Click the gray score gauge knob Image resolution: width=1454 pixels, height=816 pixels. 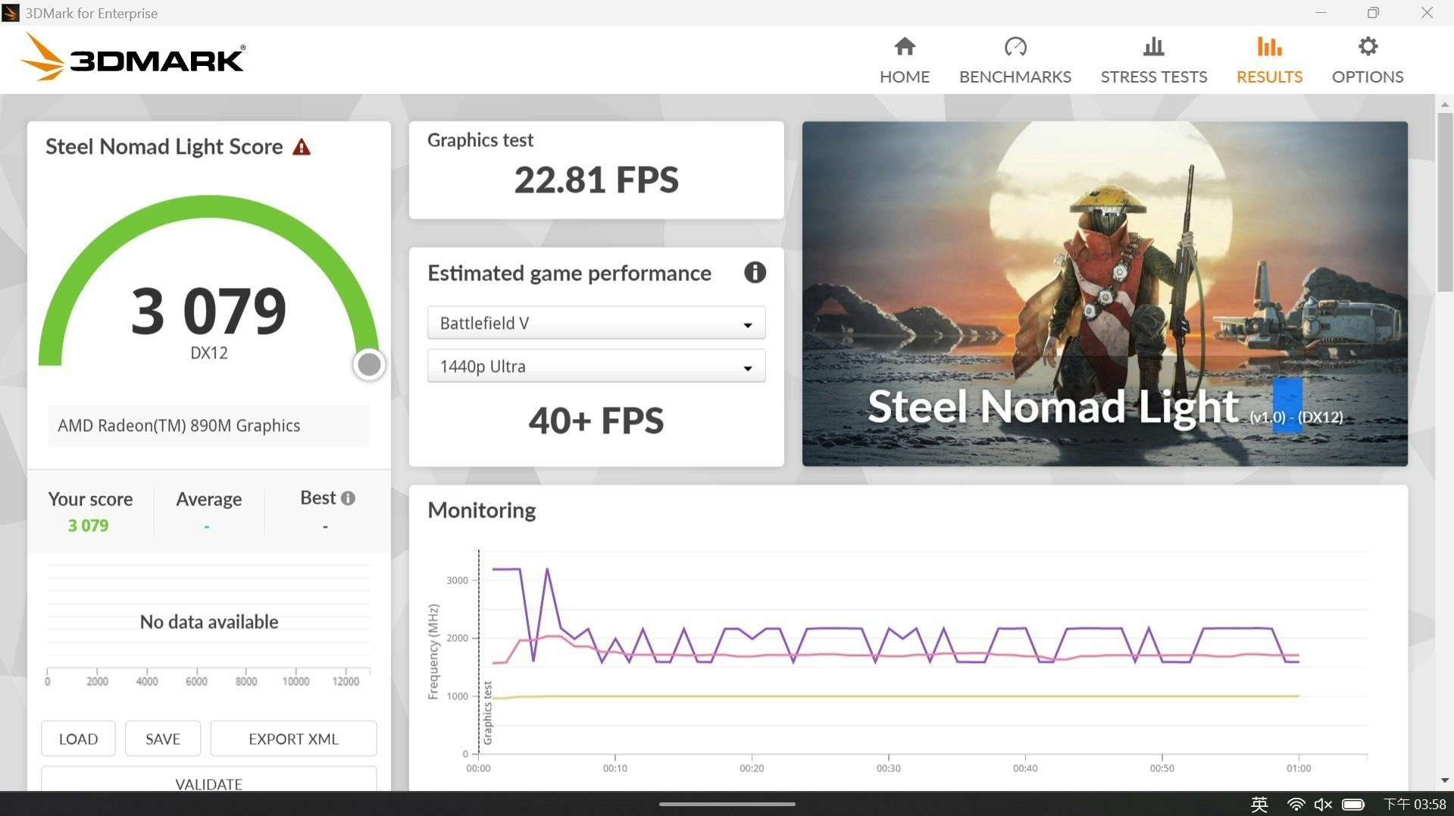click(369, 364)
